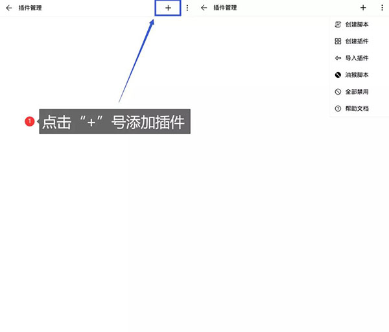Click back arrow in right panel header
The image size is (389, 332).
[204, 8]
